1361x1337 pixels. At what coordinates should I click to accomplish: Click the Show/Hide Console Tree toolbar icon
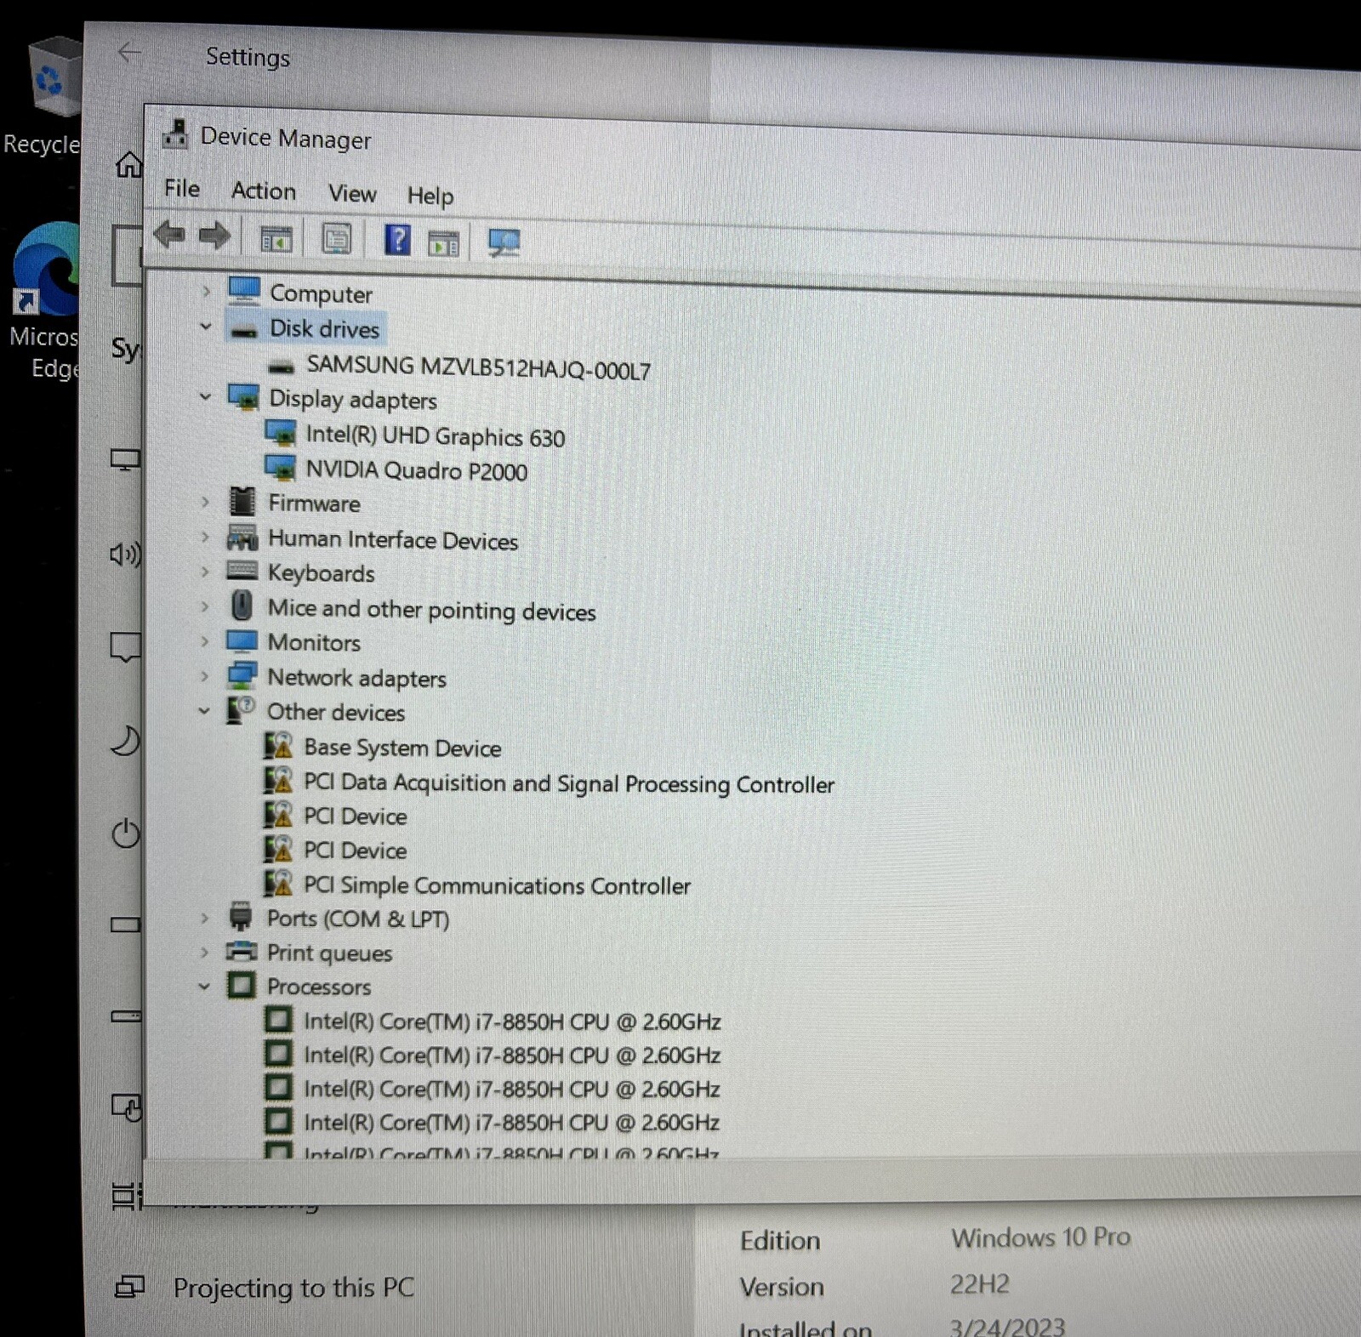tap(276, 239)
